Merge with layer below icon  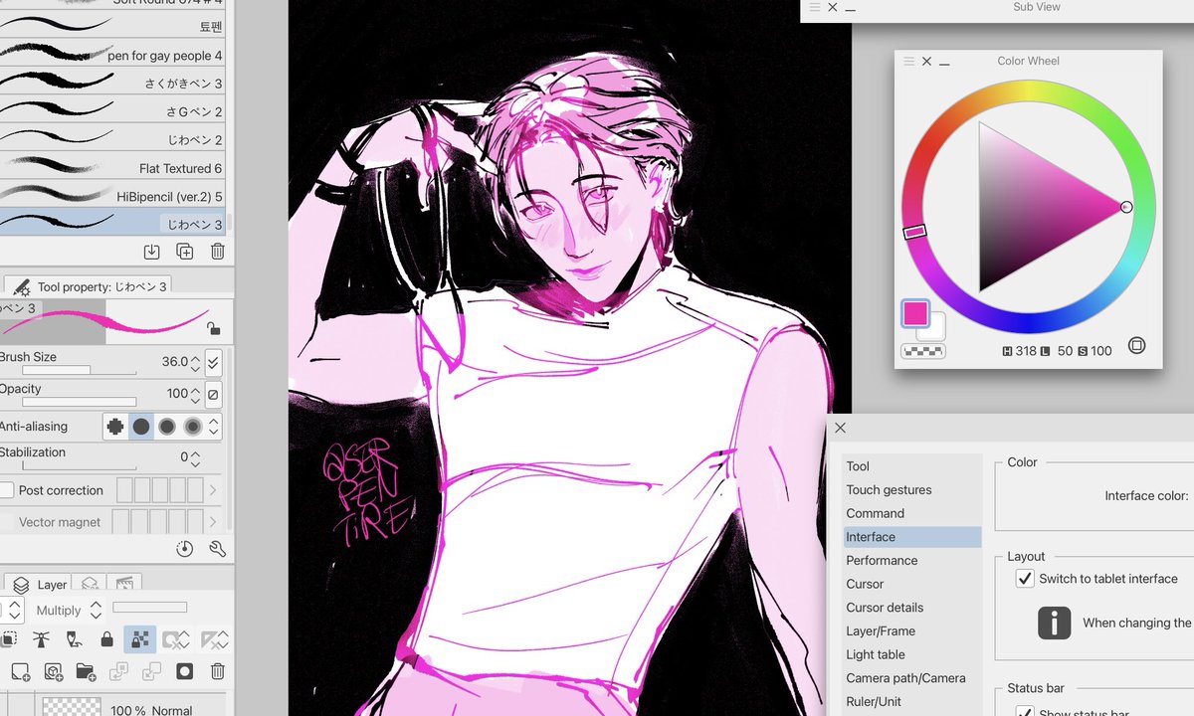(x=151, y=672)
